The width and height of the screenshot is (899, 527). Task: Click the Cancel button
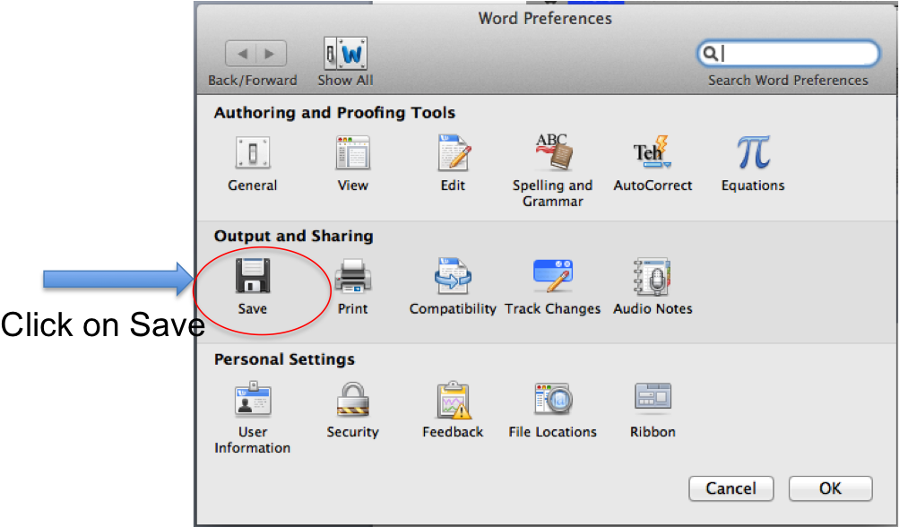pyautogui.click(x=731, y=488)
